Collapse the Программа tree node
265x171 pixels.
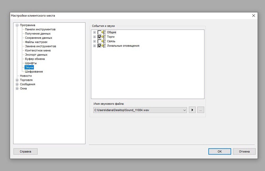17,25
